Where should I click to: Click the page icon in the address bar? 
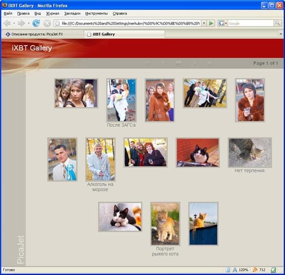point(57,23)
